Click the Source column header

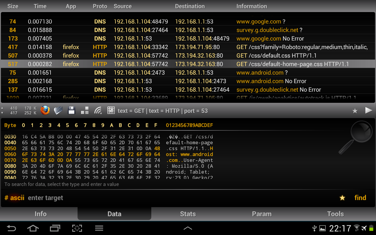[x=123, y=6]
